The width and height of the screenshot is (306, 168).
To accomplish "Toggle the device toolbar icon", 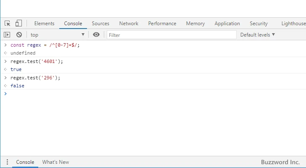I will (18, 24).
